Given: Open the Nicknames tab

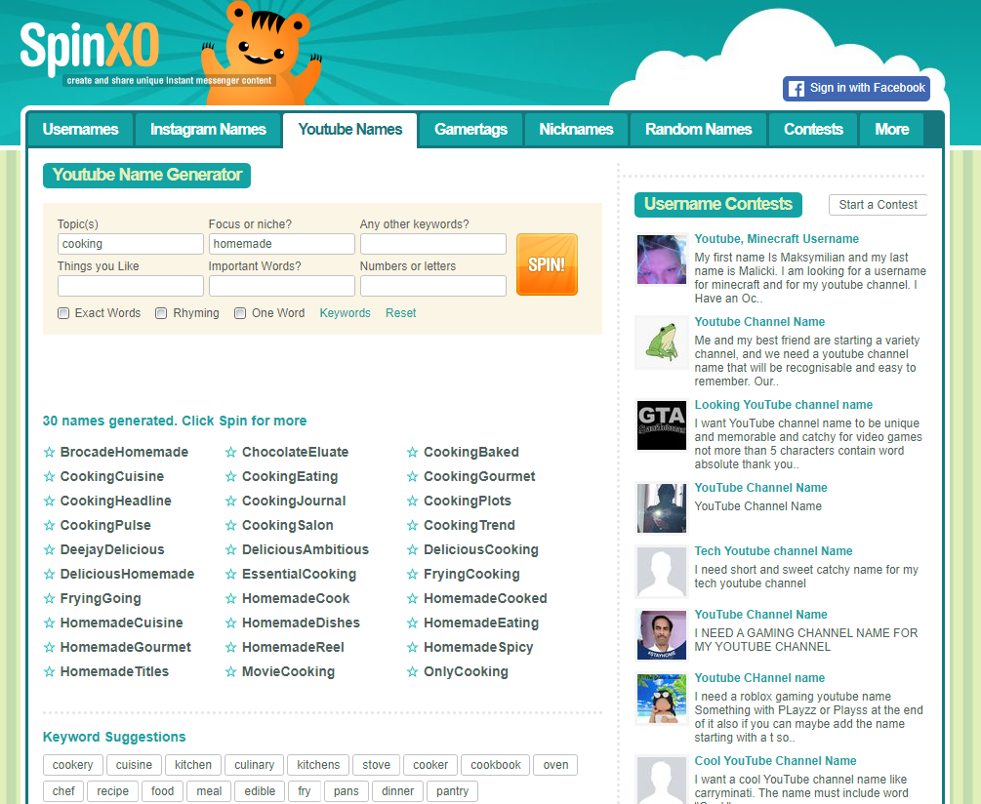Looking at the screenshot, I should tap(576, 130).
